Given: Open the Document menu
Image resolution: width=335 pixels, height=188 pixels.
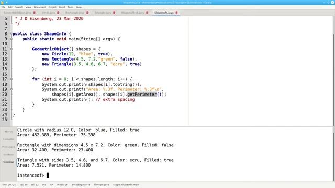Looking at the screenshot, I should click(40, 7).
